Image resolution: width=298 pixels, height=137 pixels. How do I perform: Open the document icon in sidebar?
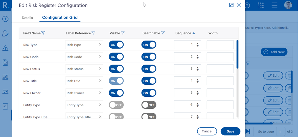tap(5, 63)
